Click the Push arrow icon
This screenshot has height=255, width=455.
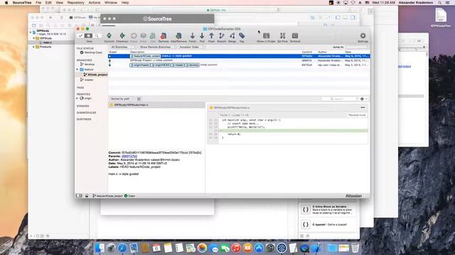(212, 36)
